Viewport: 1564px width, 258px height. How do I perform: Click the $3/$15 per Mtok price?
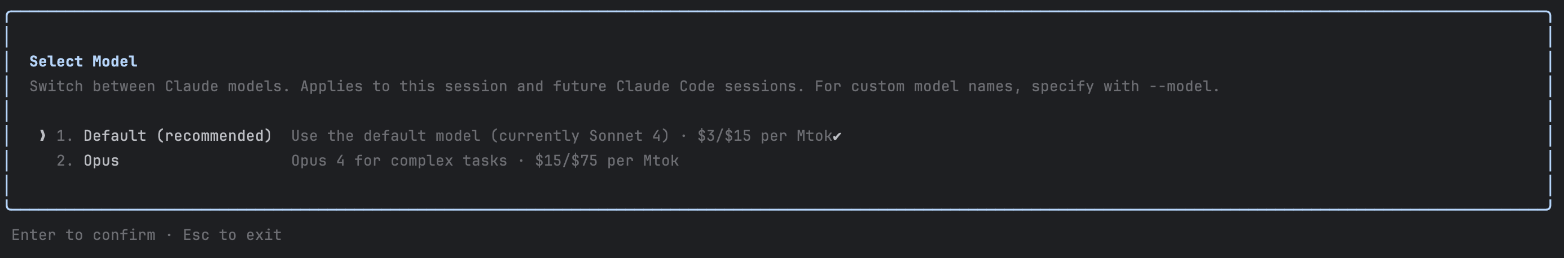pos(765,136)
